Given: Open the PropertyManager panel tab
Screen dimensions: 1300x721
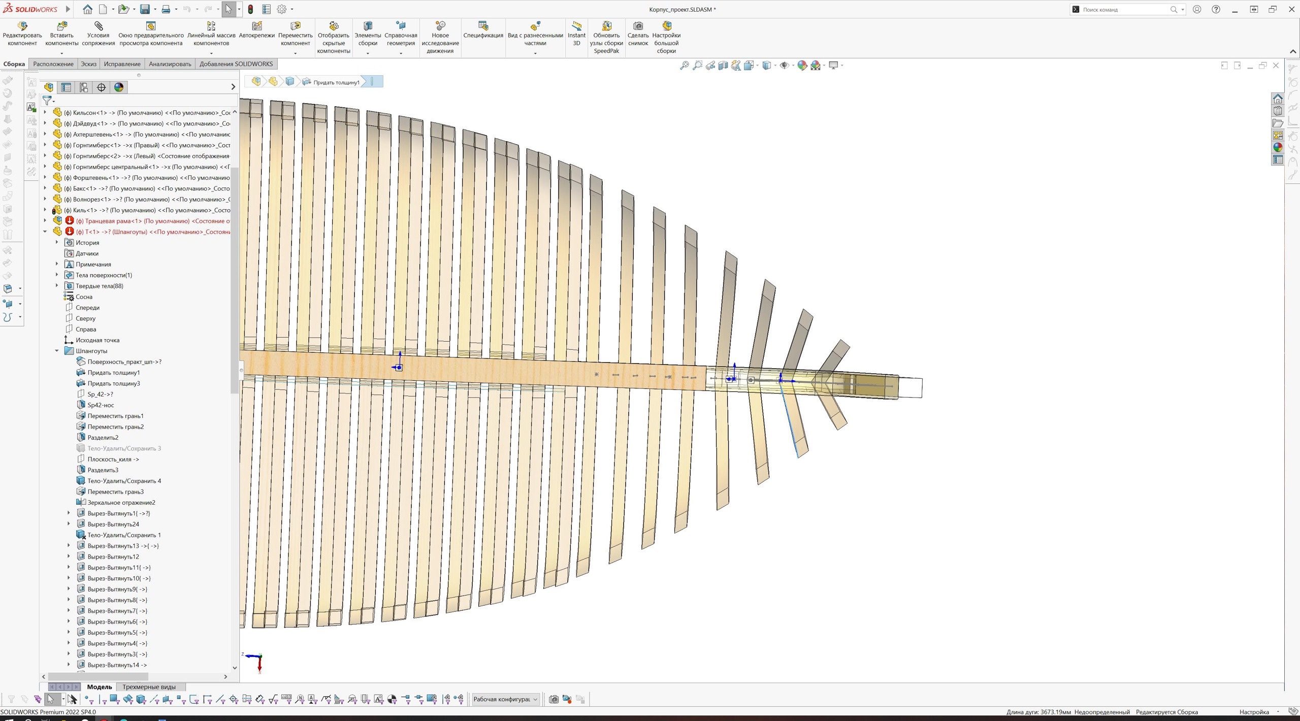Looking at the screenshot, I should coord(66,87).
